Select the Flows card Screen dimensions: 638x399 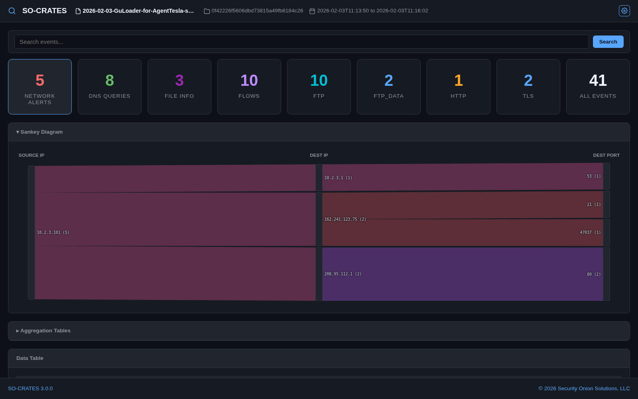point(249,87)
